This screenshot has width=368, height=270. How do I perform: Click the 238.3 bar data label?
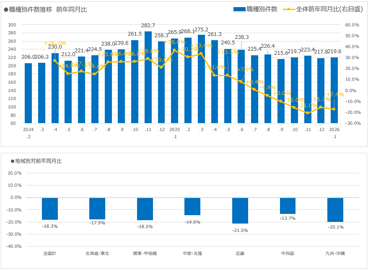pyautogui.click(x=241, y=37)
